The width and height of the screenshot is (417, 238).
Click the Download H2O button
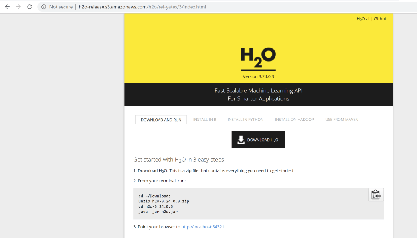[x=258, y=140]
